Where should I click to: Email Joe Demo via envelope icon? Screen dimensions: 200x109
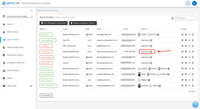tap(186, 46)
